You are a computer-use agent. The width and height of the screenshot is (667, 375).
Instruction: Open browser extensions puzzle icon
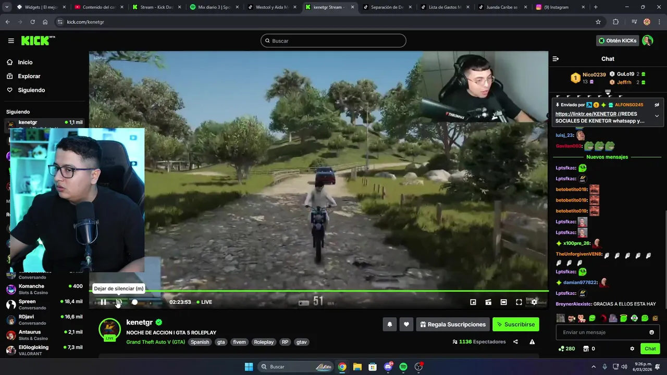[616, 22]
